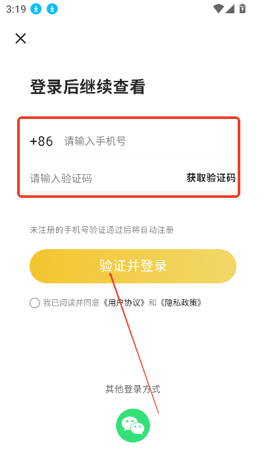Tap the second download notification icon
Image resolution: width=266 pixels, height=472 pixels.
pyautogui.click(x=52, y=9)
